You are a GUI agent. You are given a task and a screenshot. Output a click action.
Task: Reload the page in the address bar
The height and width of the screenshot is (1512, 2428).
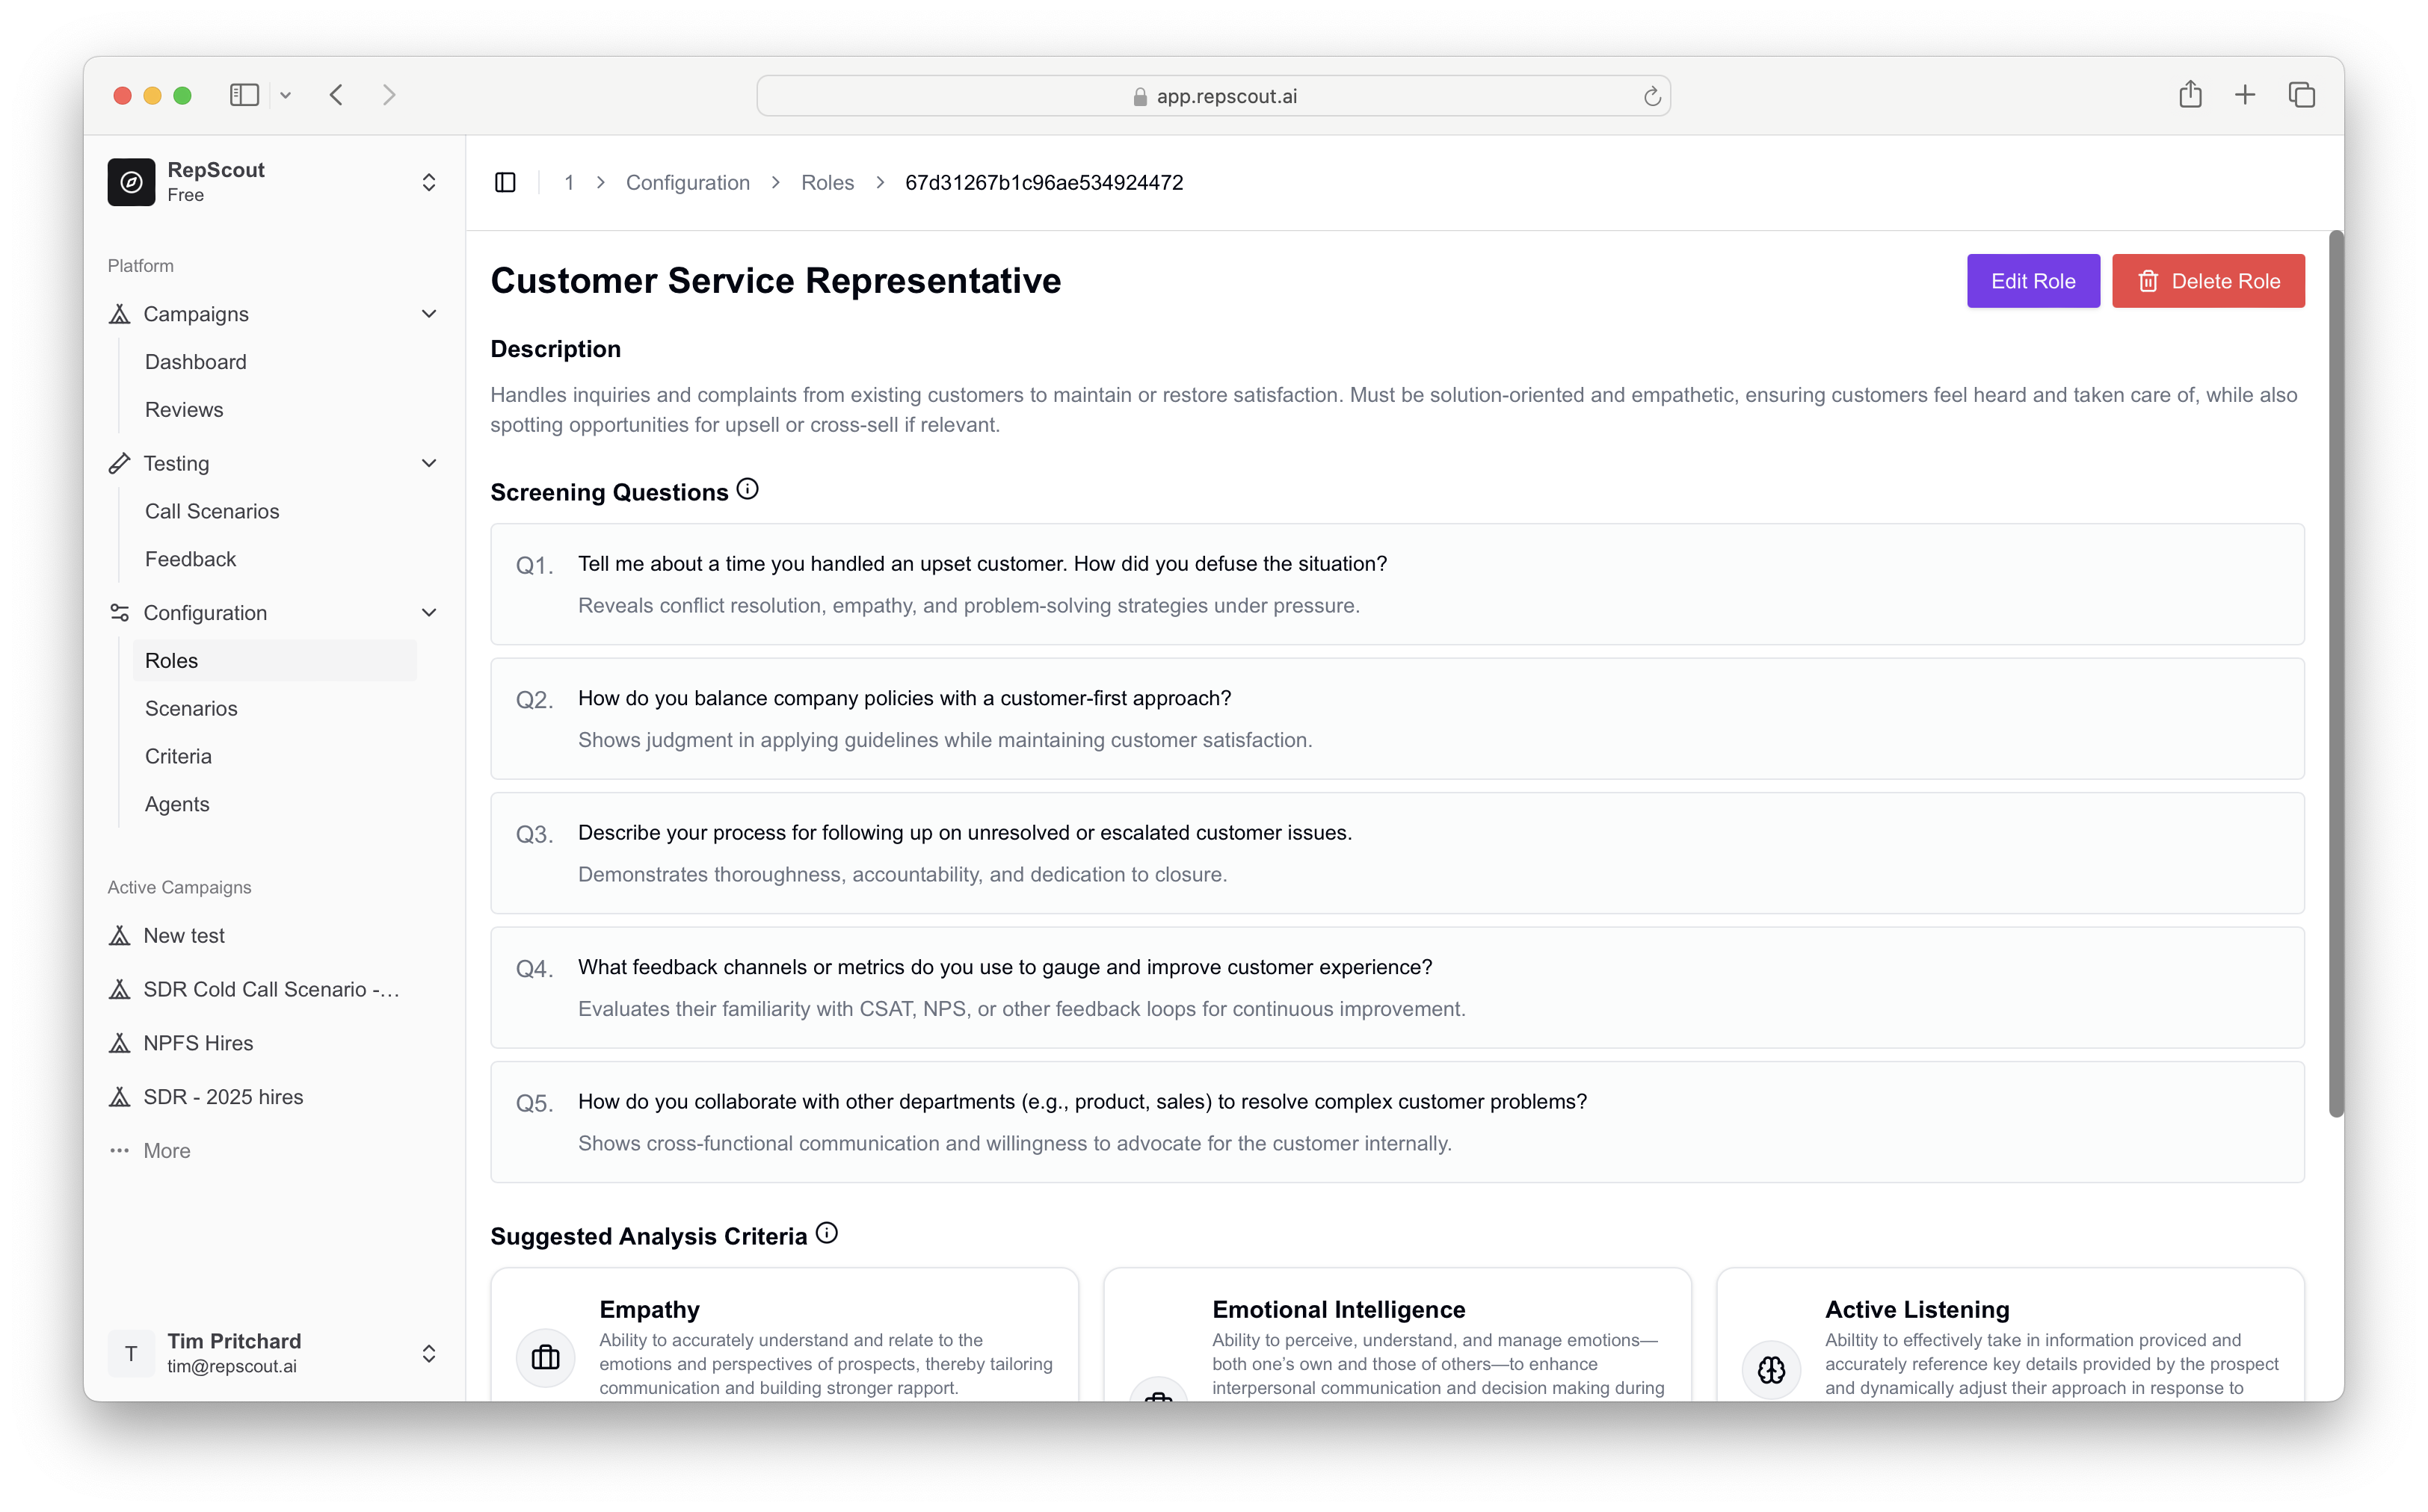pos(1651,96)
